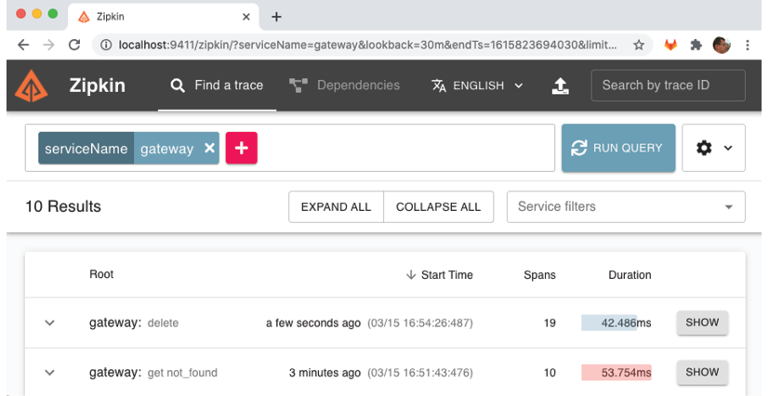Image resolution: width=769 pixels, height=396 pixels.
Task: Click the Zipkin logo icon in header
Action: pos(32,86)
